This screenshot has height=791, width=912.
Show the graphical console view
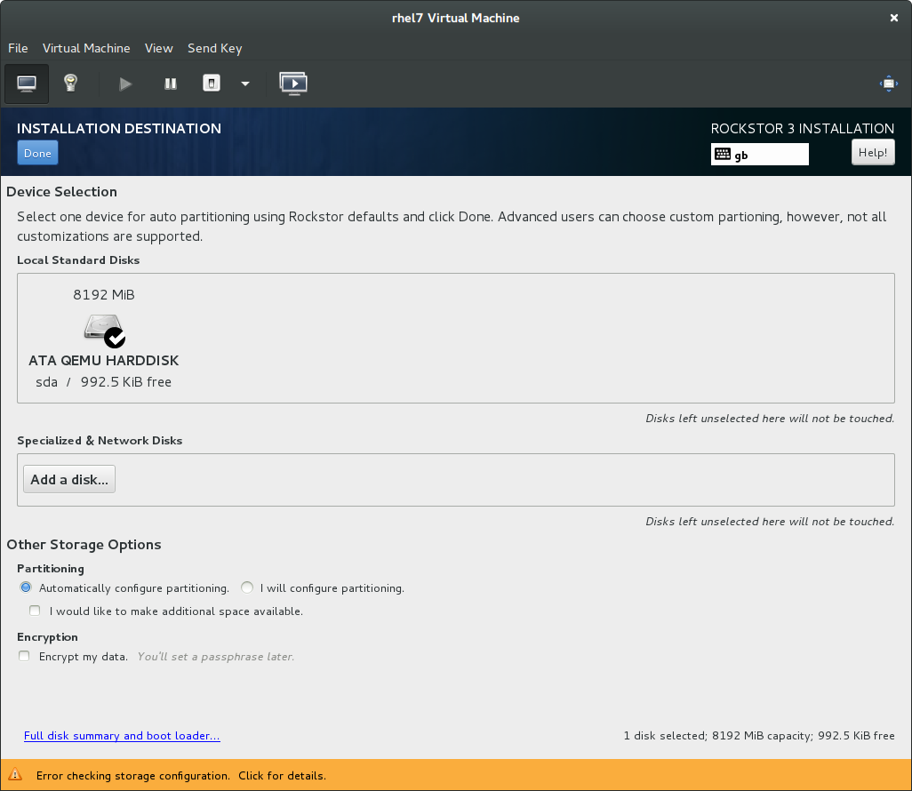pyautogui.click(x=26, y=84)
